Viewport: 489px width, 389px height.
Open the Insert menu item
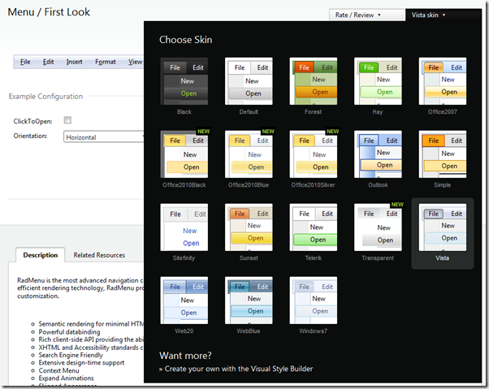click(x=74, y=62)
